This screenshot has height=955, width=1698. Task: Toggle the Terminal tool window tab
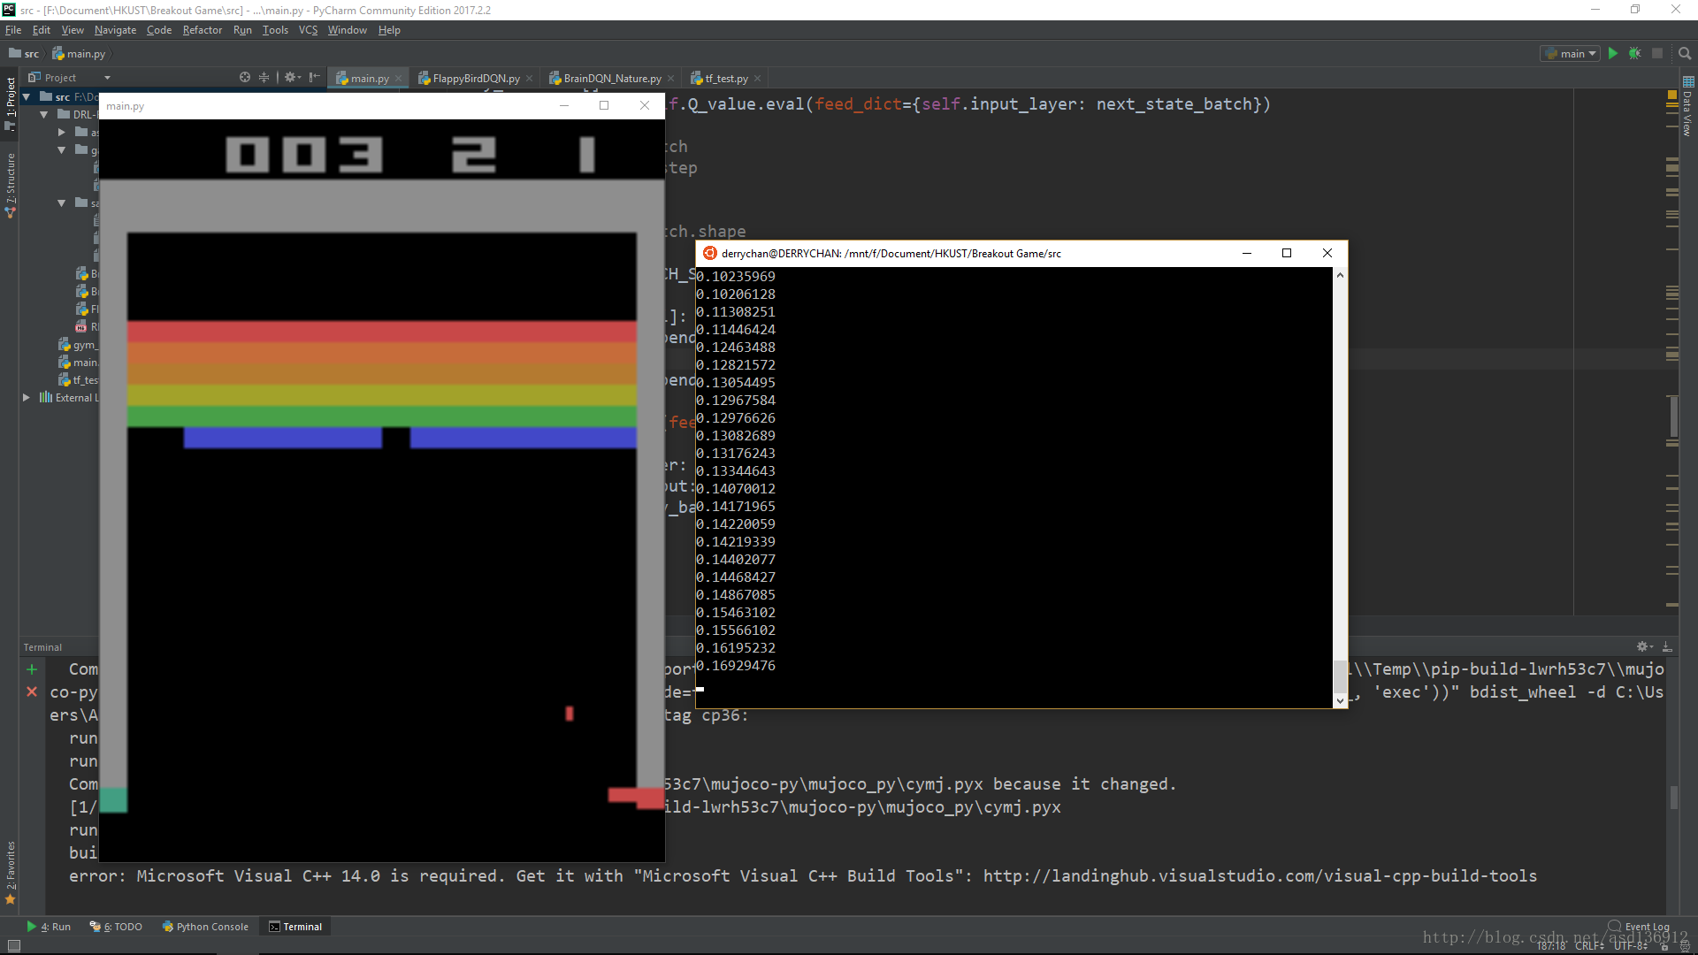tap(295, 927)
